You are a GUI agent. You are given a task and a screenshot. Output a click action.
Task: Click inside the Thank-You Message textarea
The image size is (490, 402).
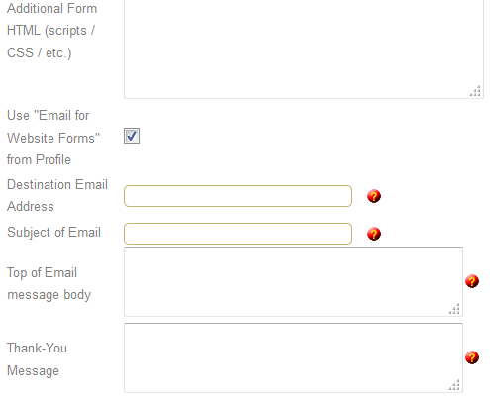click(293, 357)
